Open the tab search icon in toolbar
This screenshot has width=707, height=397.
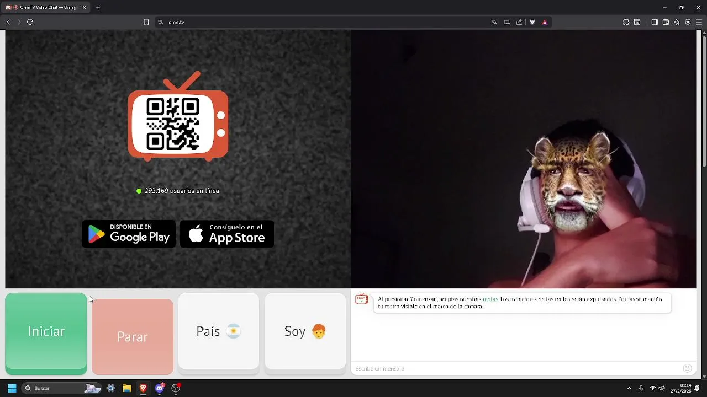tap(637, 22)
